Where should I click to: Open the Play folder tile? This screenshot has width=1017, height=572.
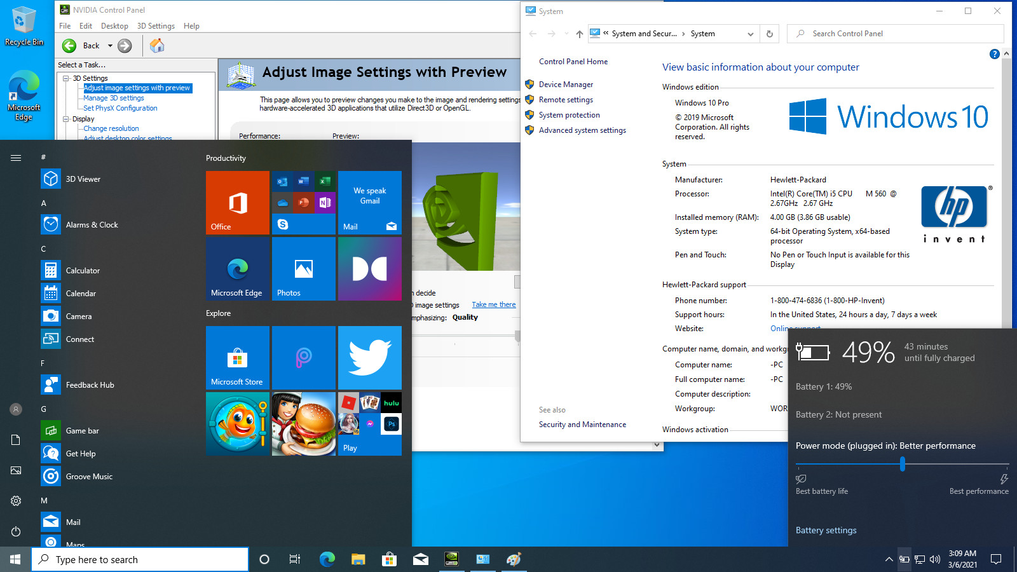pyautogui.click(x=370, y=424)
